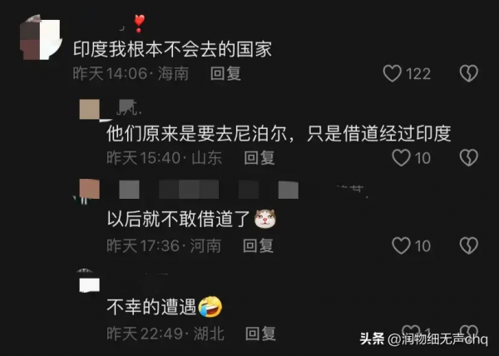Viewport: 499px width, 356px height.
Task: Like the 山东 reply about 尼泊尔
Action: click(401, 158)
